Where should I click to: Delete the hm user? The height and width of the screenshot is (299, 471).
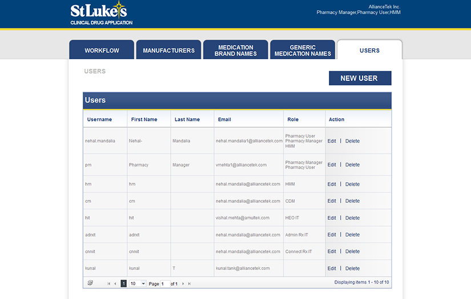pyautogui.click(x=352, y=185)
